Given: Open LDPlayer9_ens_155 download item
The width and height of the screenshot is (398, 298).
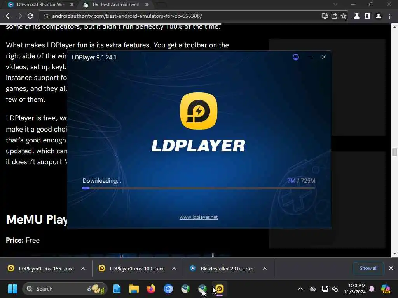Looking at the screenshot, I should 41,269.
